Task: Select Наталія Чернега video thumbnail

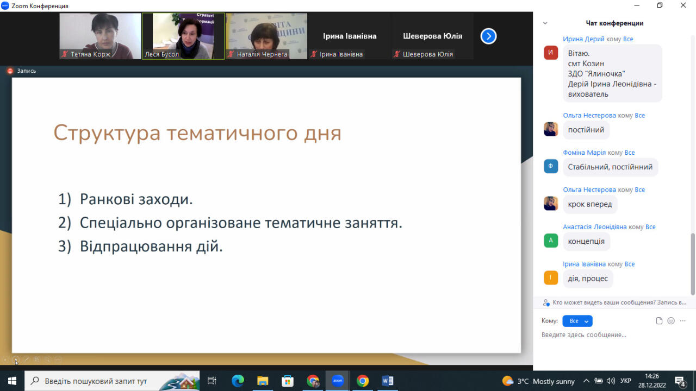Action: click(x=266, y=36)
